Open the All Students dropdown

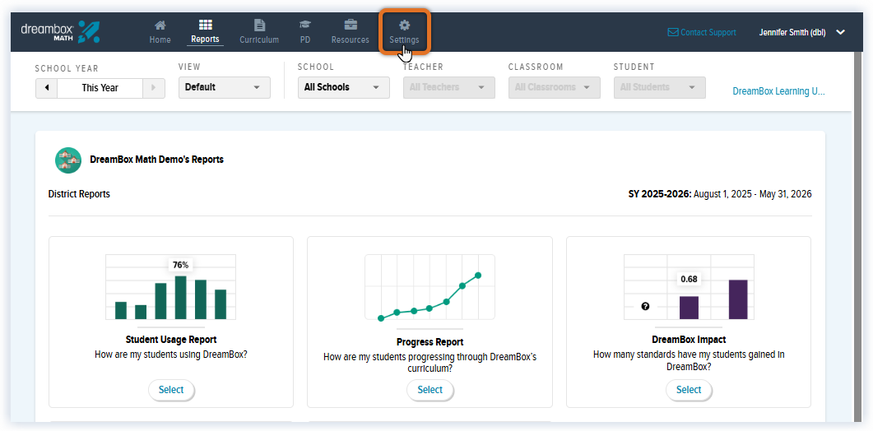[659, 87]
